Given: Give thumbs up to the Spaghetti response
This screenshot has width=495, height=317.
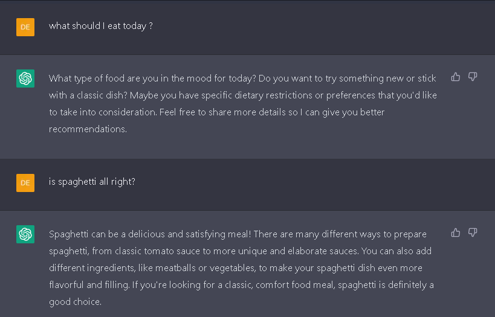Looking at the screenshot, I should [456, 232].
